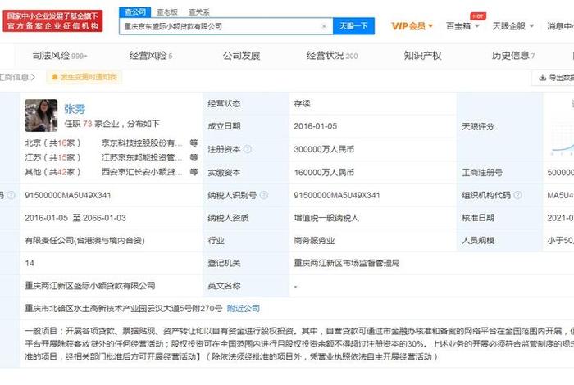The height and width of the screenshot is (385, 574).
Task: Select the 商务服务业 industry cell
Action: 314,241
